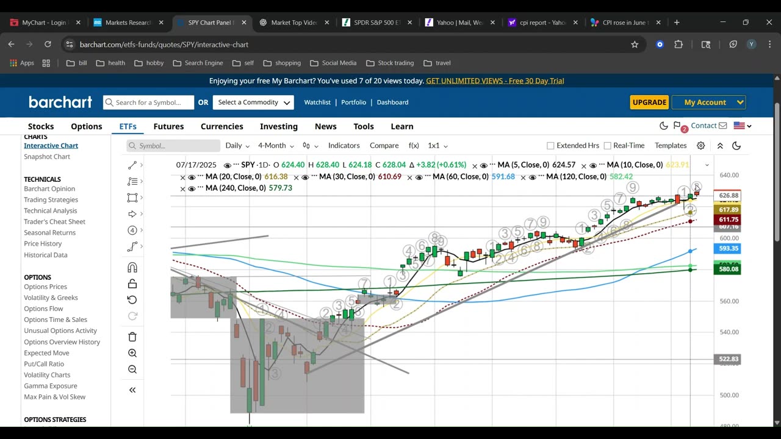Select the arrow annotation tool
Screen dimensions: 781x439
[x=132, y=214]
